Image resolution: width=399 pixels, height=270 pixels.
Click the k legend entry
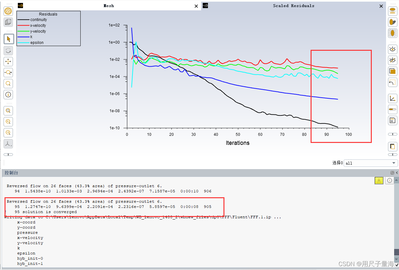[25, 37]
